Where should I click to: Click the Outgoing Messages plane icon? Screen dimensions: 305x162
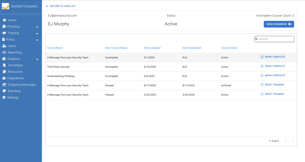point(4,85)
